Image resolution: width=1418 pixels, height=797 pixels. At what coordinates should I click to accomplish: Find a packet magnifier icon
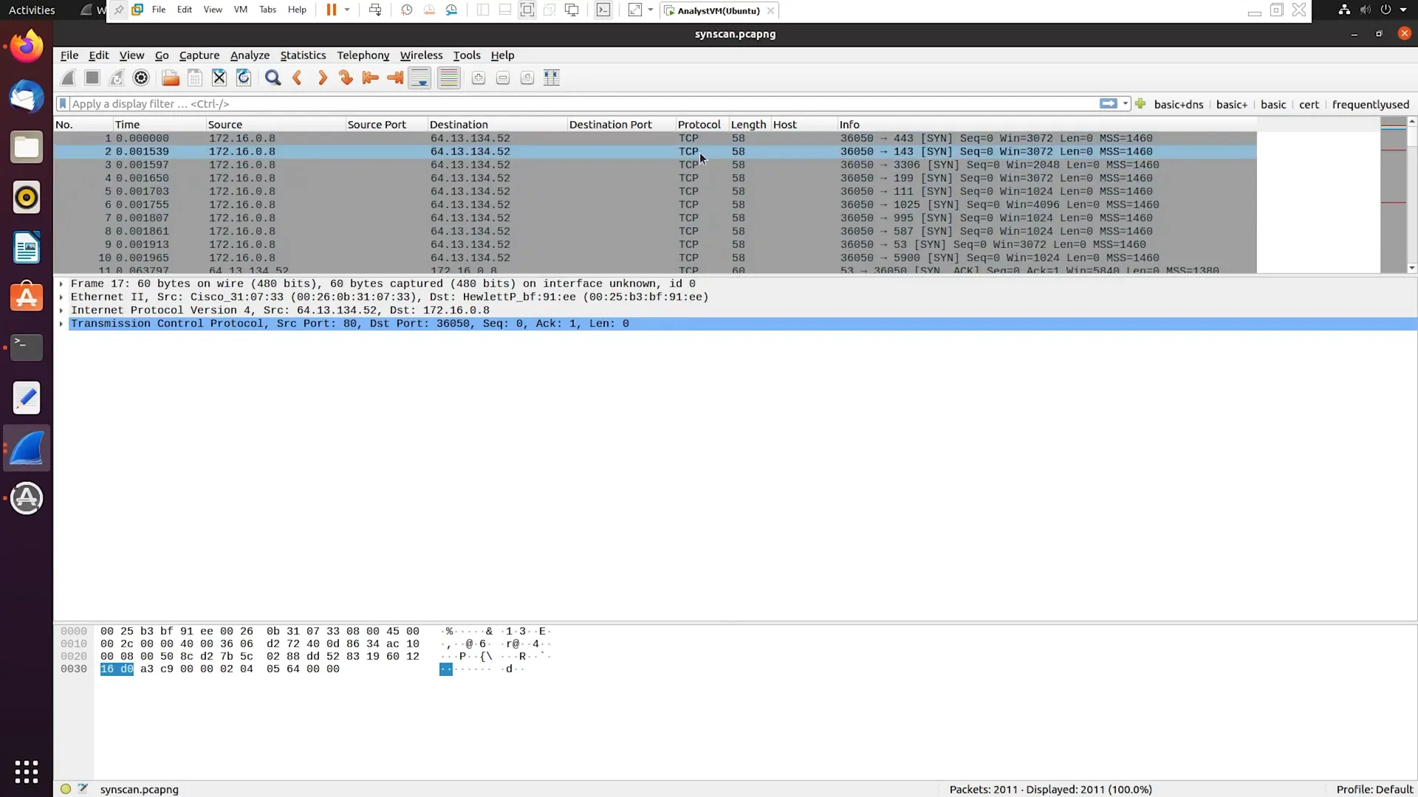point(273,77)
